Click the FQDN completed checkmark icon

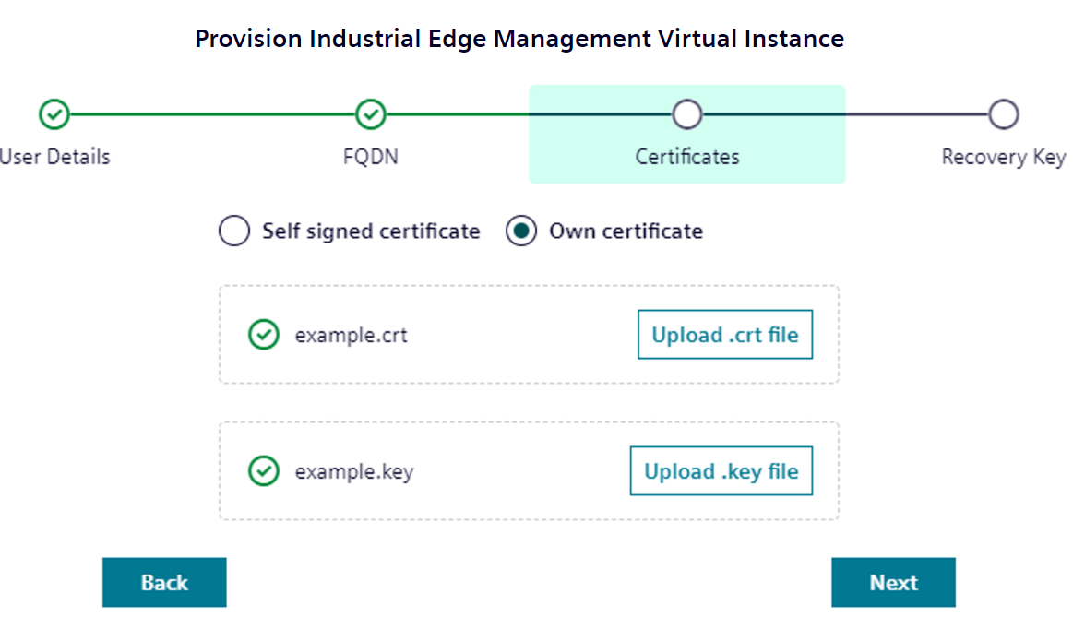371,114
